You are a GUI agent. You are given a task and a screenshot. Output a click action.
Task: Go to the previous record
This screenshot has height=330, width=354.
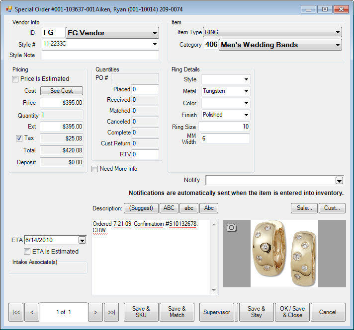[x=32, y=312]
